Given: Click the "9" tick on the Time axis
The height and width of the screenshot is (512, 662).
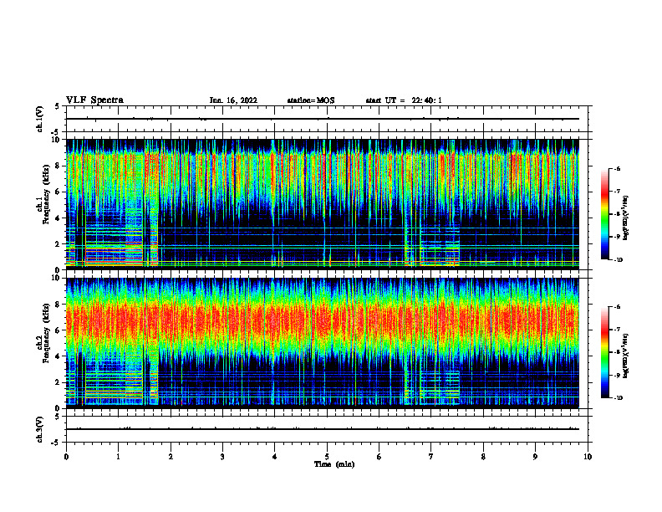Looking at the screenshot, I should pos(535,457).
